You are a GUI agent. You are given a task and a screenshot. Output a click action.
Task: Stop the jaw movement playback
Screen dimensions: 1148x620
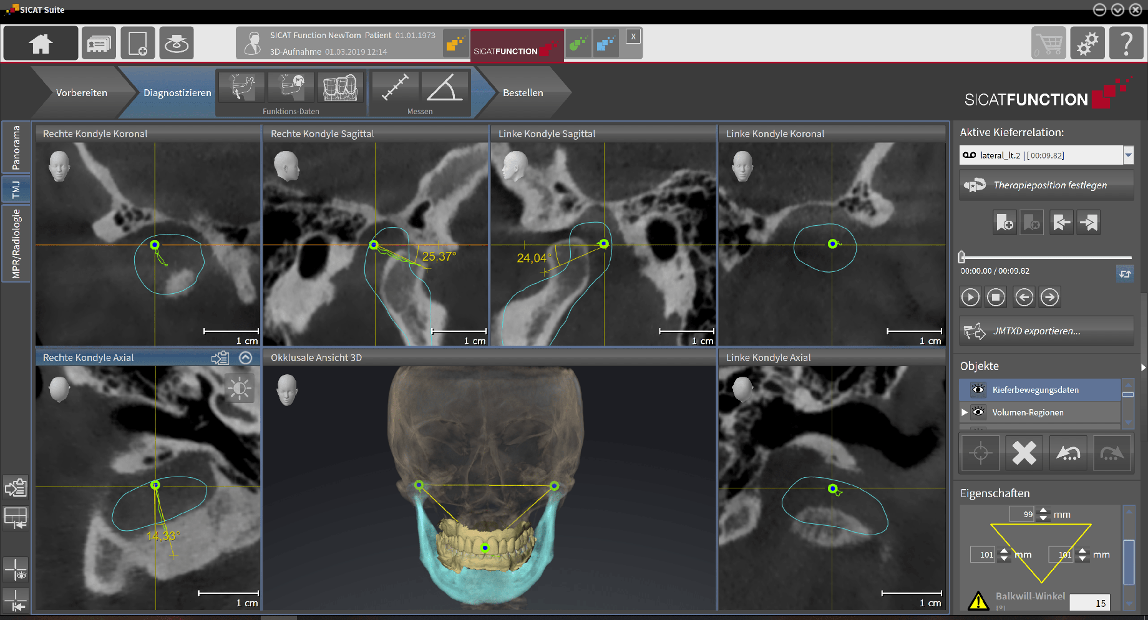996,298
